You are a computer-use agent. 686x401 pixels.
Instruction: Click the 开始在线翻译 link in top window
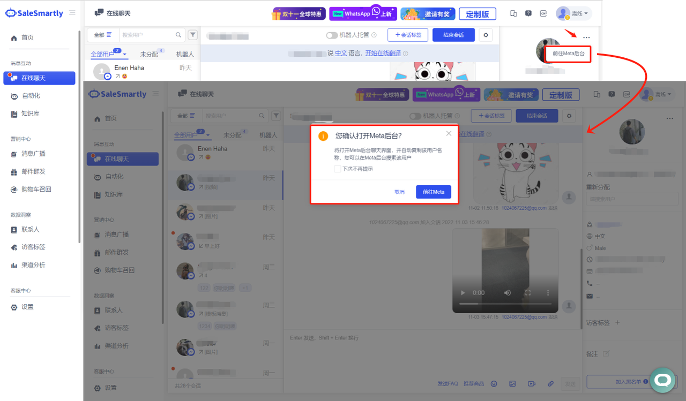383,53
